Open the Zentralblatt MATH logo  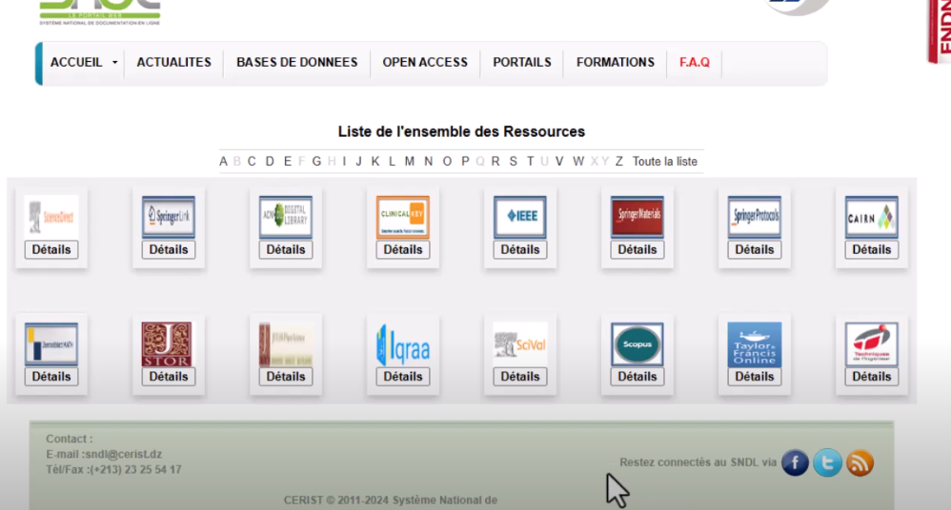51,344
